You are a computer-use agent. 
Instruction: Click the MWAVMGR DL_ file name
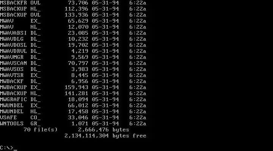click(20, 57)
